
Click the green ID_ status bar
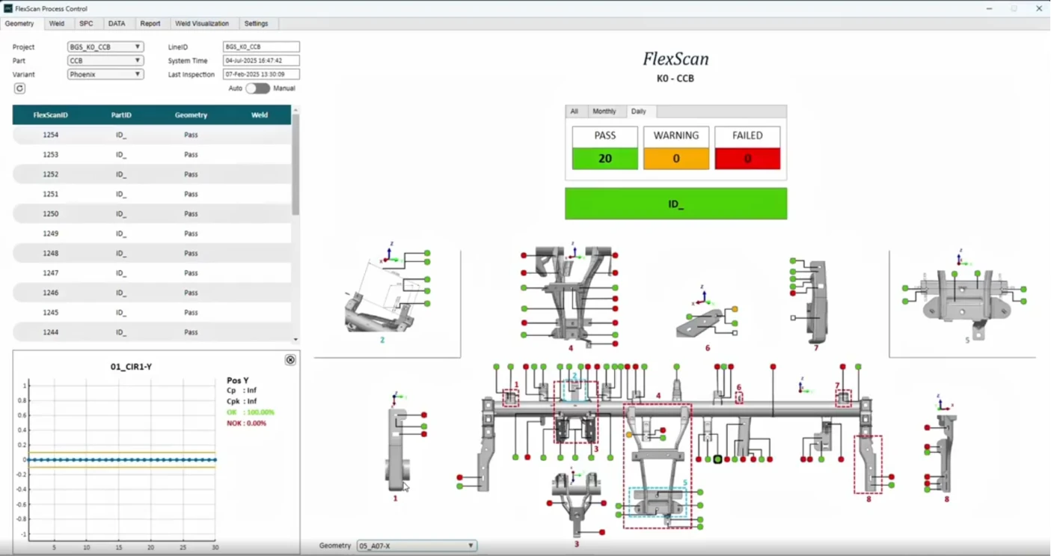tap(676, 204)
